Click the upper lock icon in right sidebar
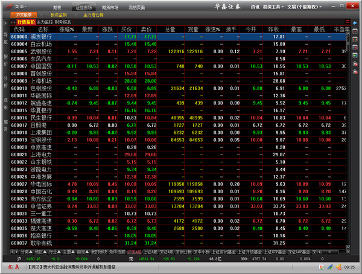This screenshot has width=362, height=274. click(355, 63)
